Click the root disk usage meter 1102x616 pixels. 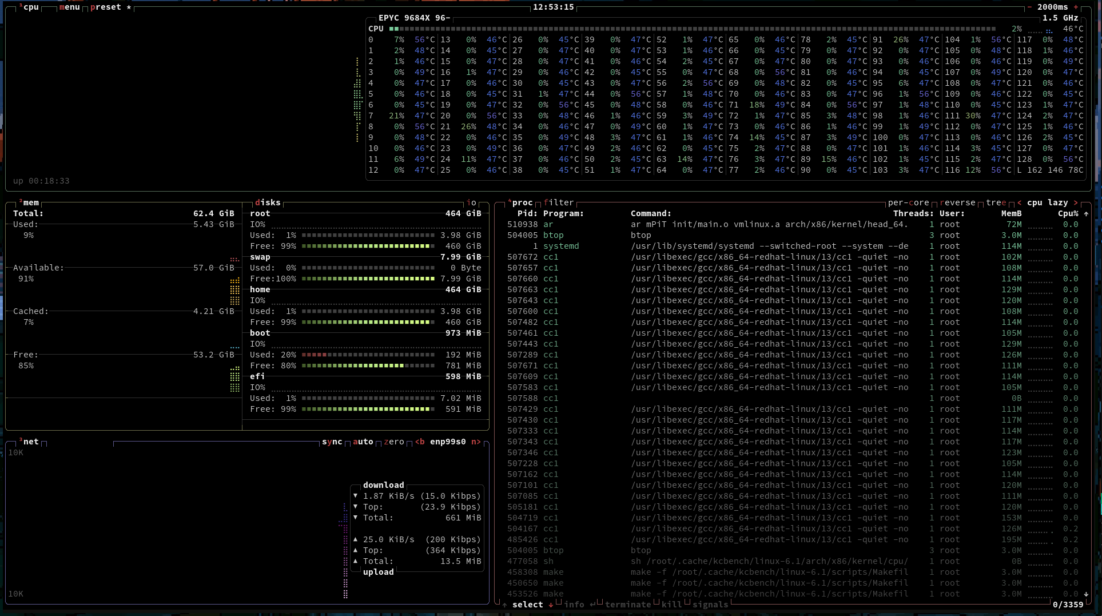pyautogui.click(x=366, y=235)
